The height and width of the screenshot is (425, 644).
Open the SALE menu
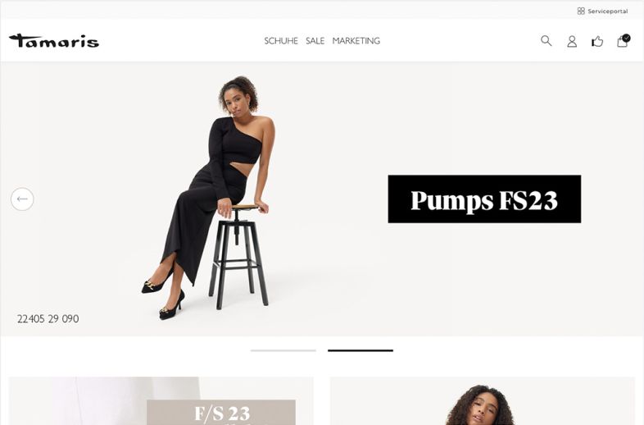point(315,41)
